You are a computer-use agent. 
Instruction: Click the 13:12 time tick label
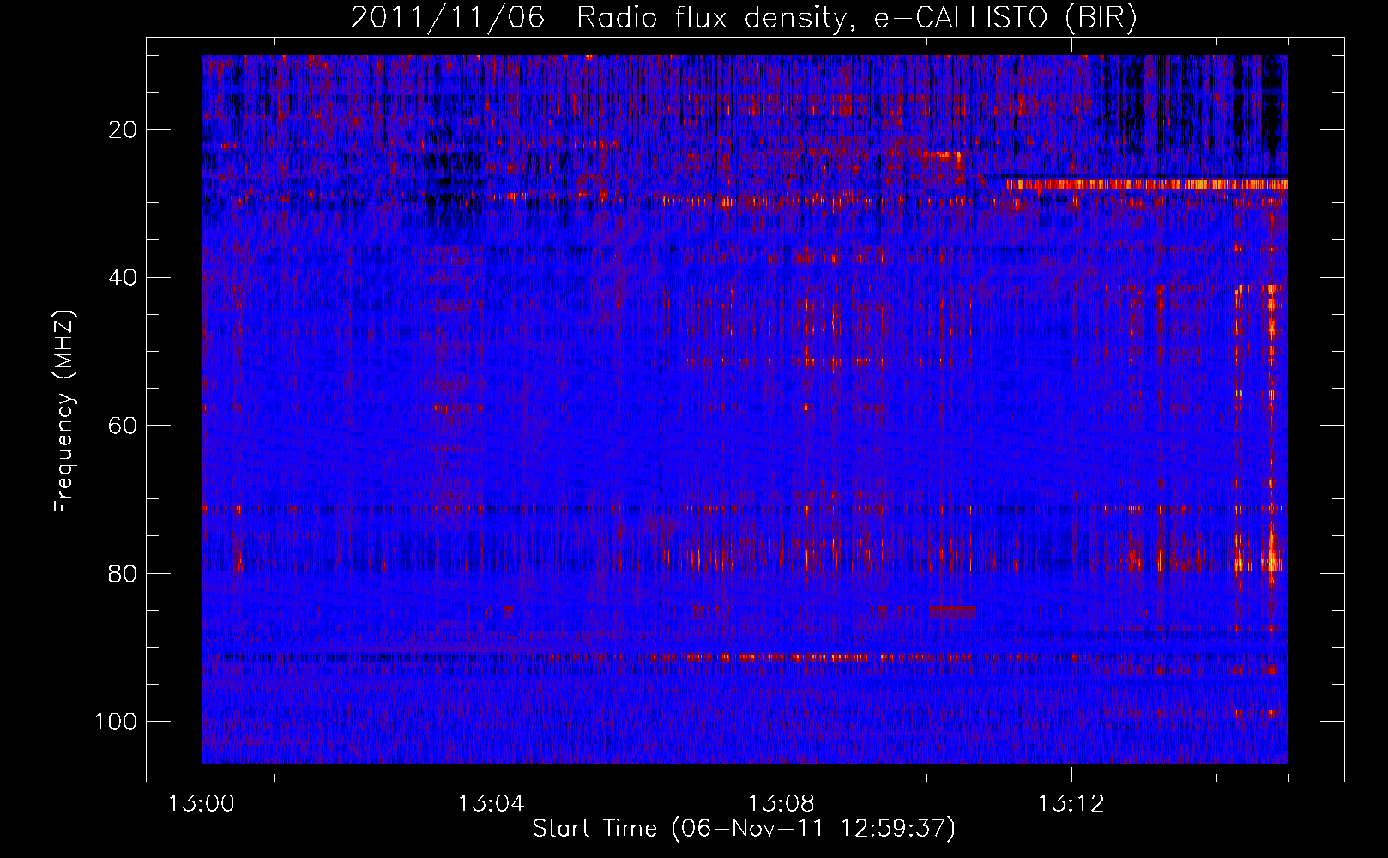(1071, 804)
